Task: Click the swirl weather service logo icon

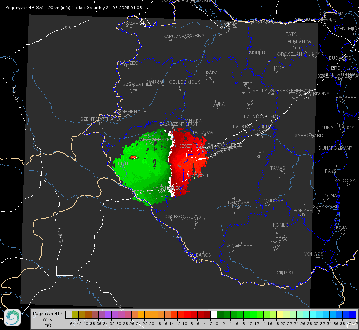Action: click(x=12, y=318)
